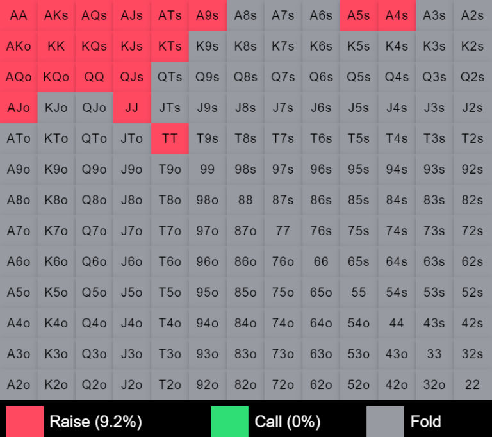The image size is (492, 437).
Task: Click the red Raise color swatch
Action: pyautogui.click(x=25, y=421)
